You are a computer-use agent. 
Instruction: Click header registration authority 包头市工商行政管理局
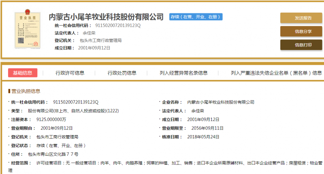pos(100,40)
